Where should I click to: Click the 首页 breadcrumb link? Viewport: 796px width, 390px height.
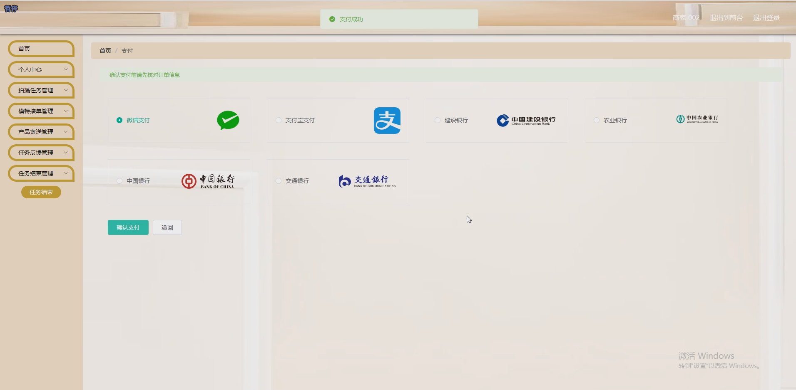click(105, 51)
